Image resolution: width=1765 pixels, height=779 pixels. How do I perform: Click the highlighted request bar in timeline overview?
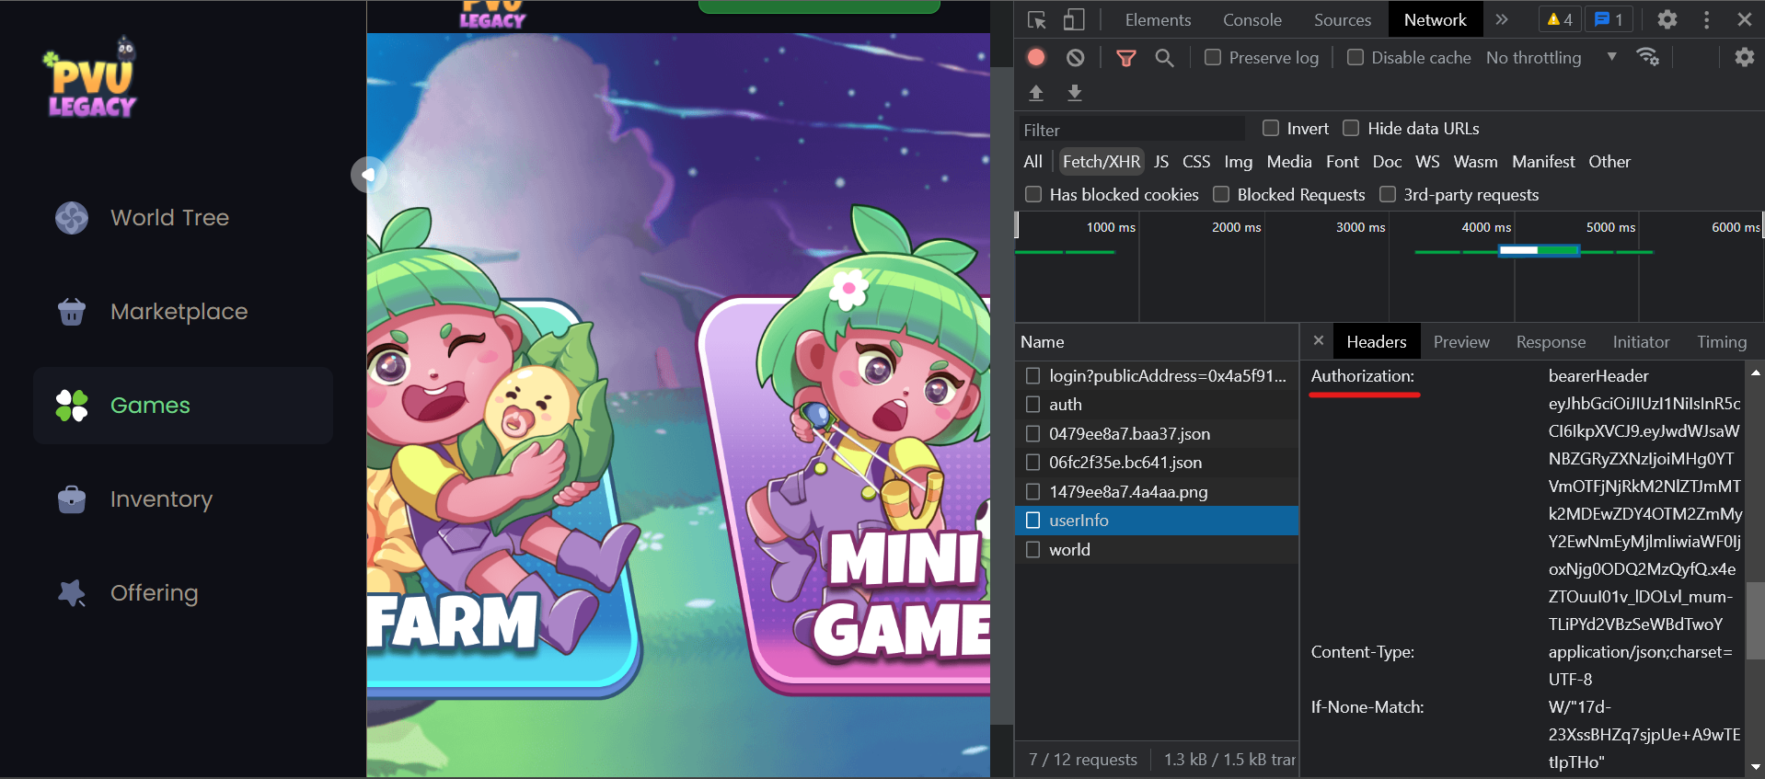coord(1540,250)
